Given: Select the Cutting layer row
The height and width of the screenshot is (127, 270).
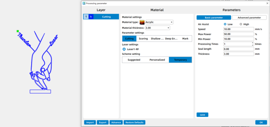Looking at the screenshot, I should pyautogui.click(x=101, y=17).
